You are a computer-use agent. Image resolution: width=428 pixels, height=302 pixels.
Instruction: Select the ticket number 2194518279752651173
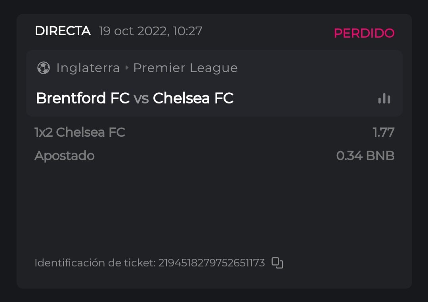pyautogui.click(x=211, y=263)
